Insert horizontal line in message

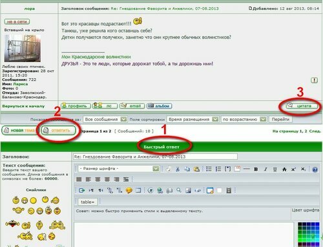click(x=246, y=169)
